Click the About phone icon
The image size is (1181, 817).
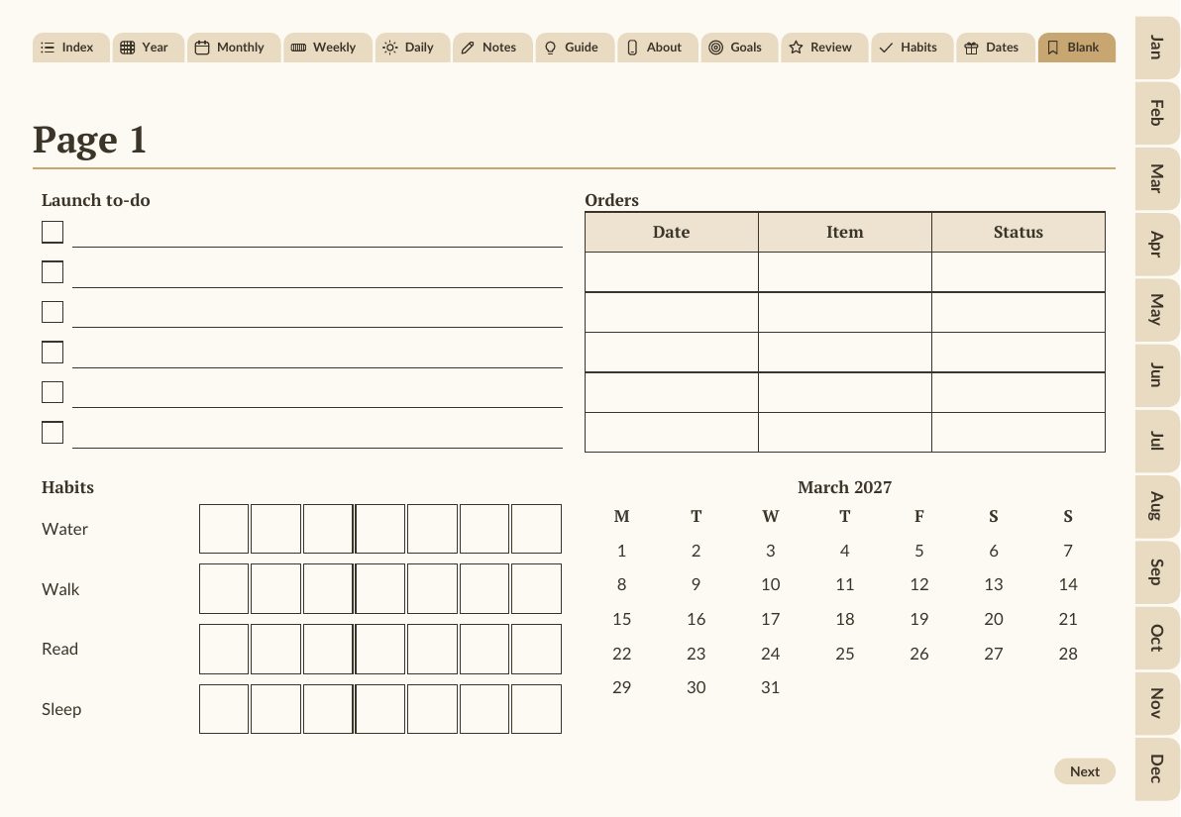tap(633, 48)
